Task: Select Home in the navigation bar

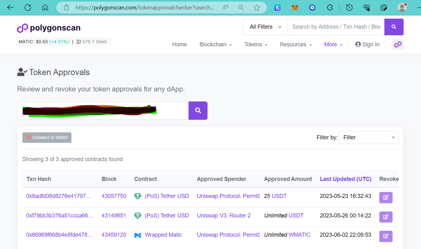Action: [179, 44]
